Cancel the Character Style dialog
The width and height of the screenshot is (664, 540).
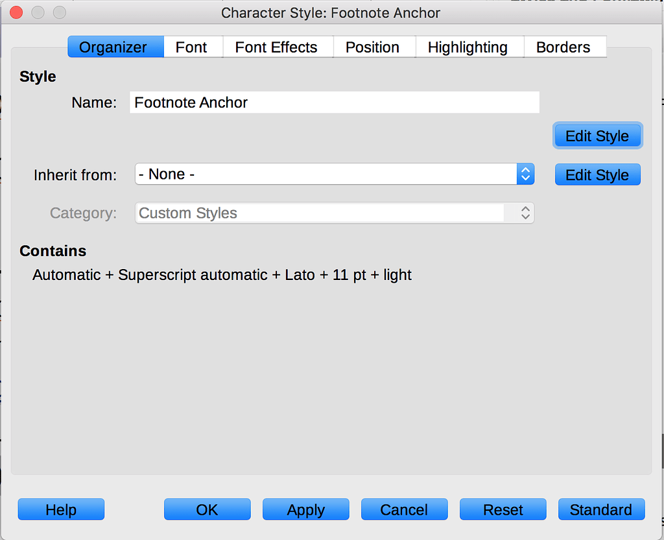(x=404, y=510)
